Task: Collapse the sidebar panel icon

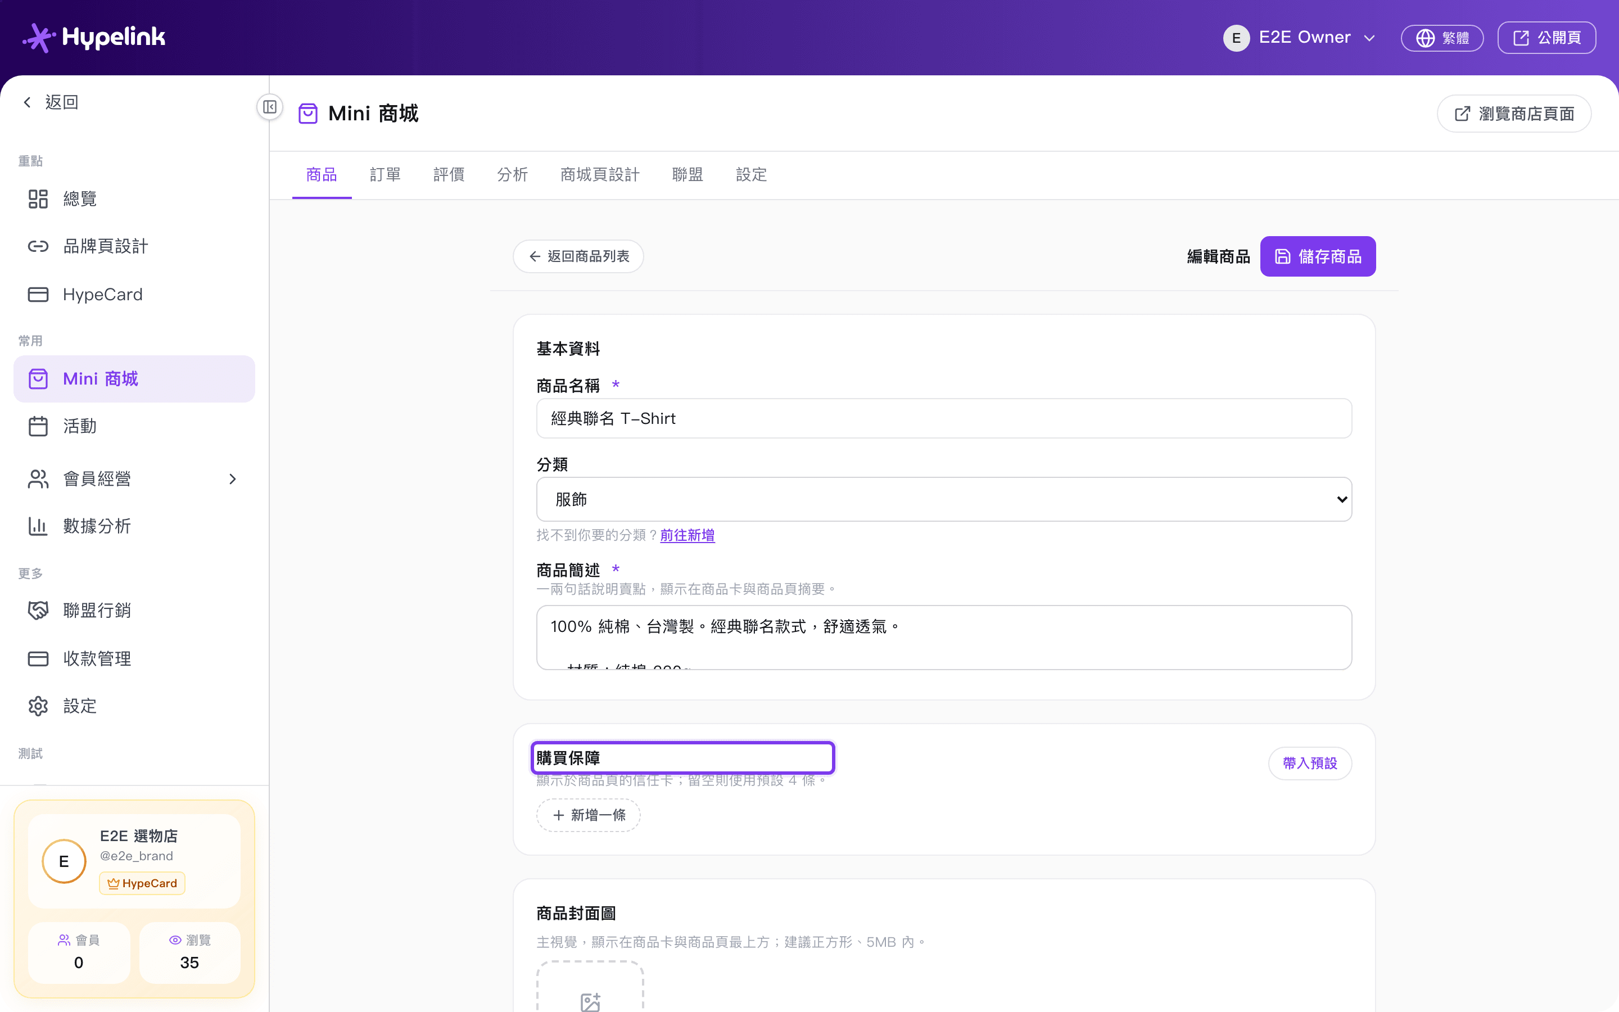Action: pos(270,107)
